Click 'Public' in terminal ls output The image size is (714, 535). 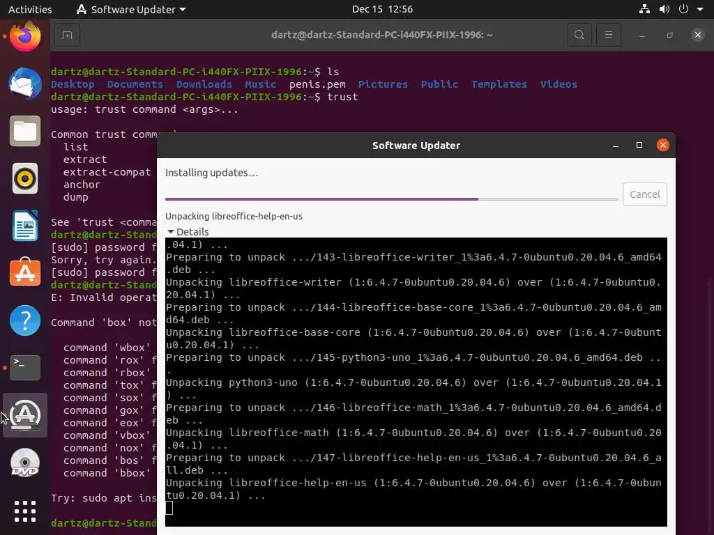click(x=439, y=84)
